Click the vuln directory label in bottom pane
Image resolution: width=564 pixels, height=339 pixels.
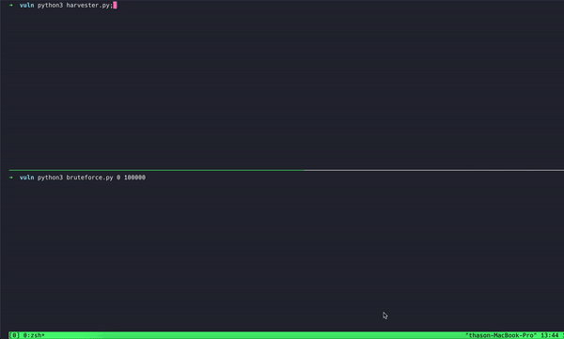tap(26, 177)
